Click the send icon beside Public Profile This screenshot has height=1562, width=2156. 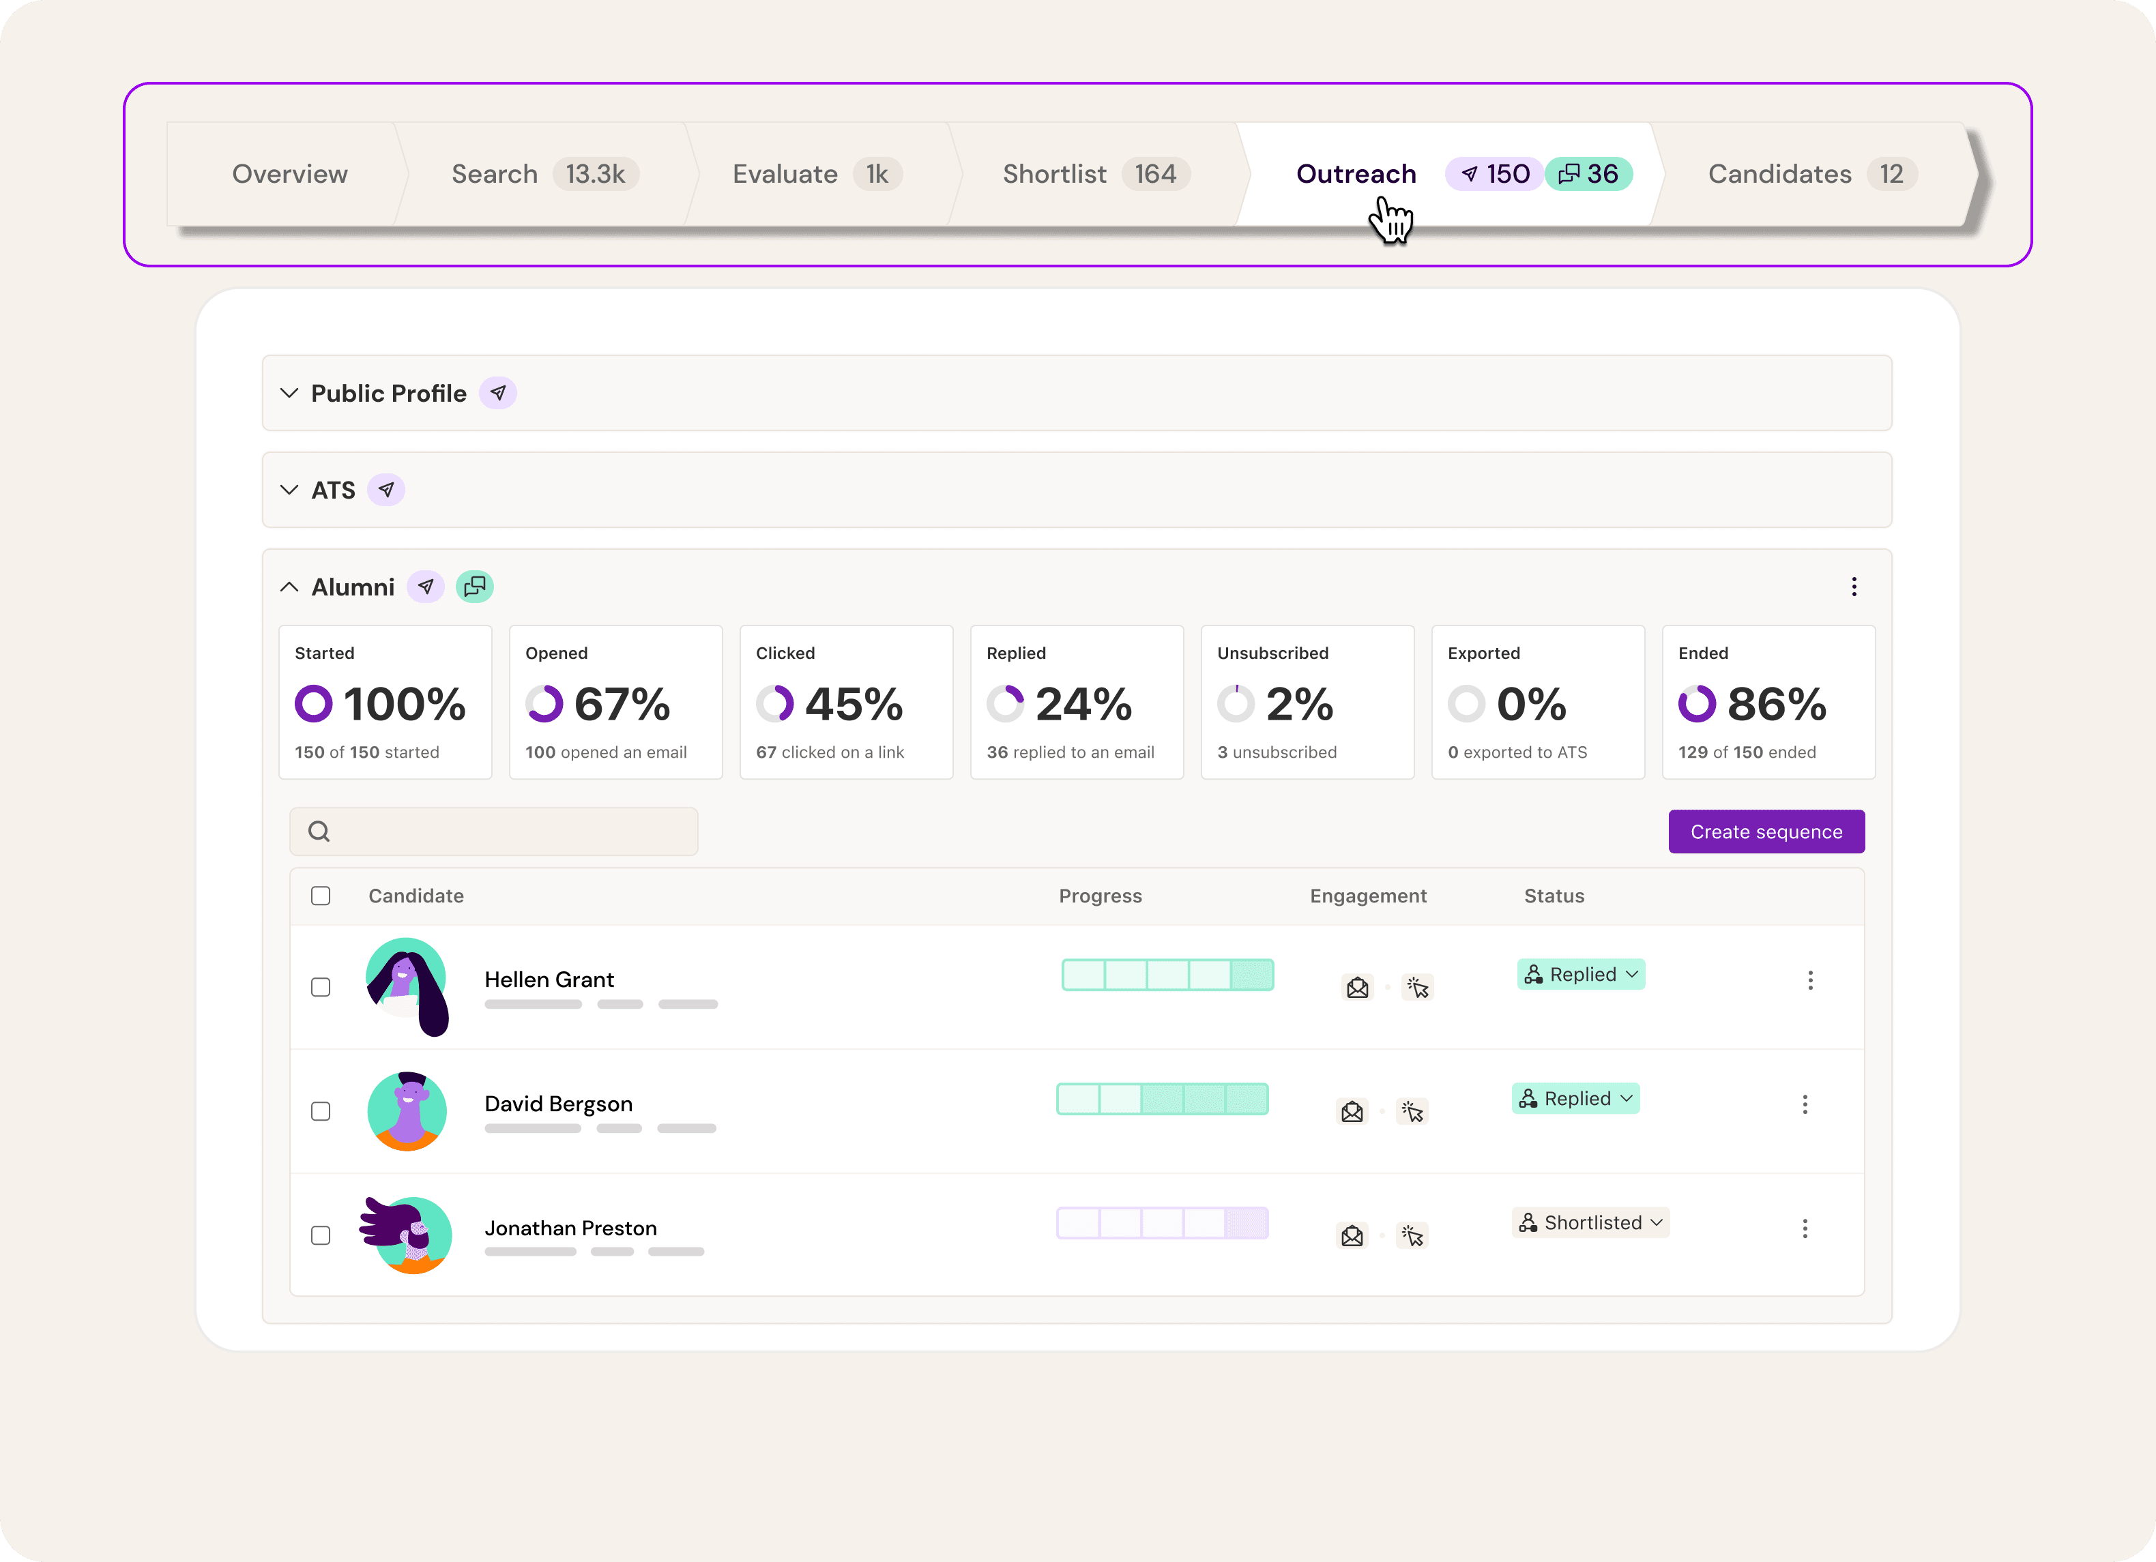(497, 394)
